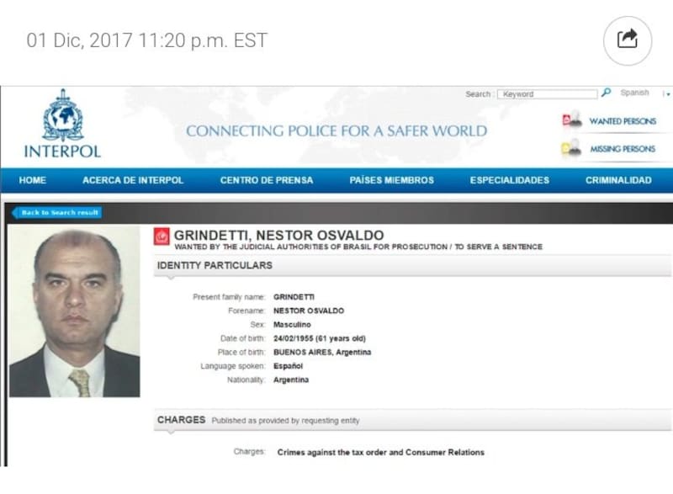
Task: Open the Spanish language dropdown
Action: point(634,93)
